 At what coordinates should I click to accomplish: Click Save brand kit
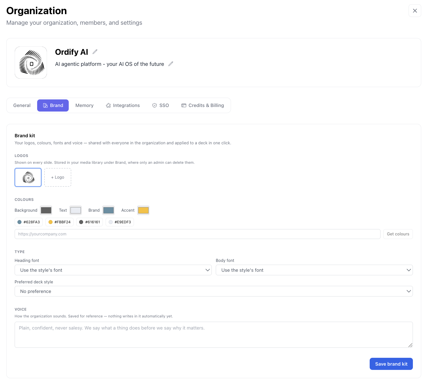391,364
